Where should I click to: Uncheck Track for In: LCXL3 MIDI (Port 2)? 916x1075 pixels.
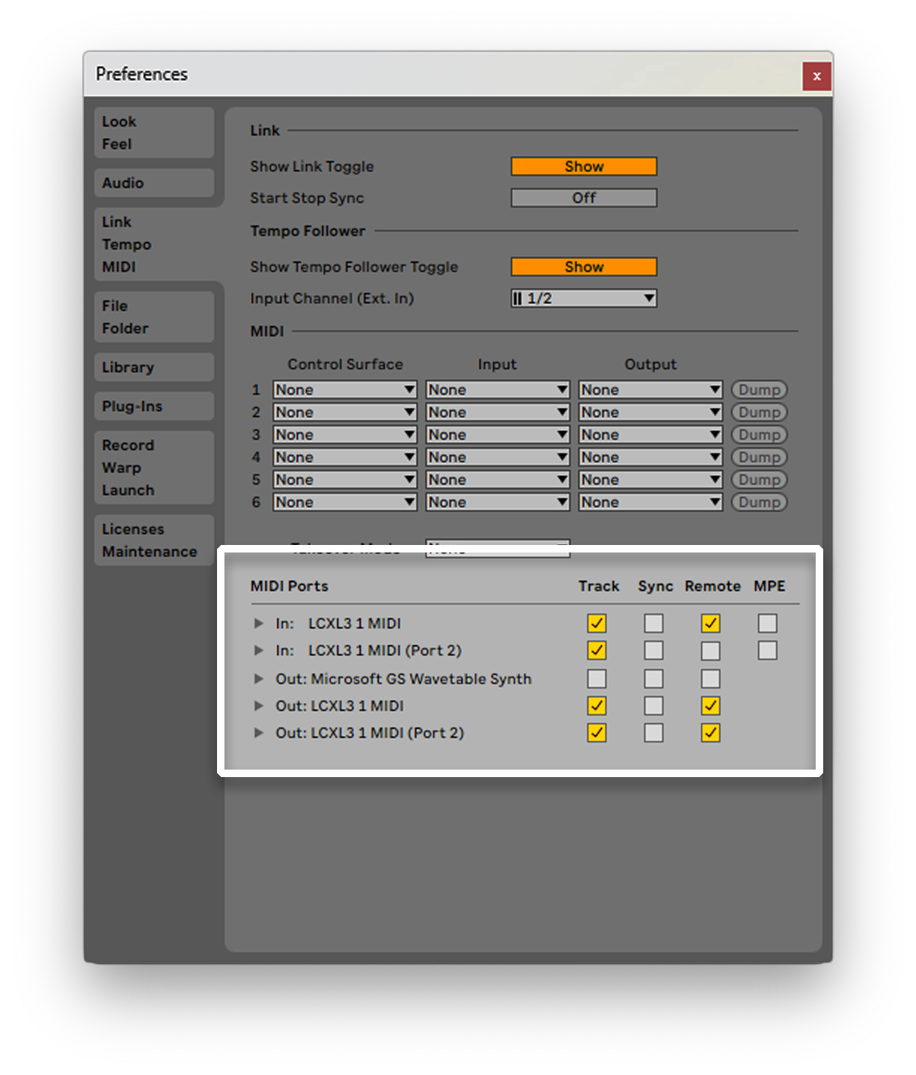coord(596,650)
